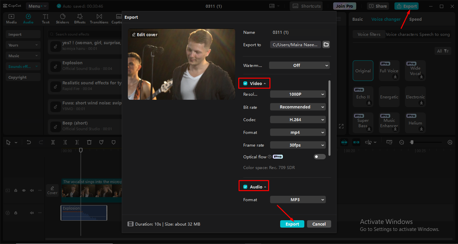Click the Share button
The height and width of the screenshot is (244, 458).
coord(378,6)
